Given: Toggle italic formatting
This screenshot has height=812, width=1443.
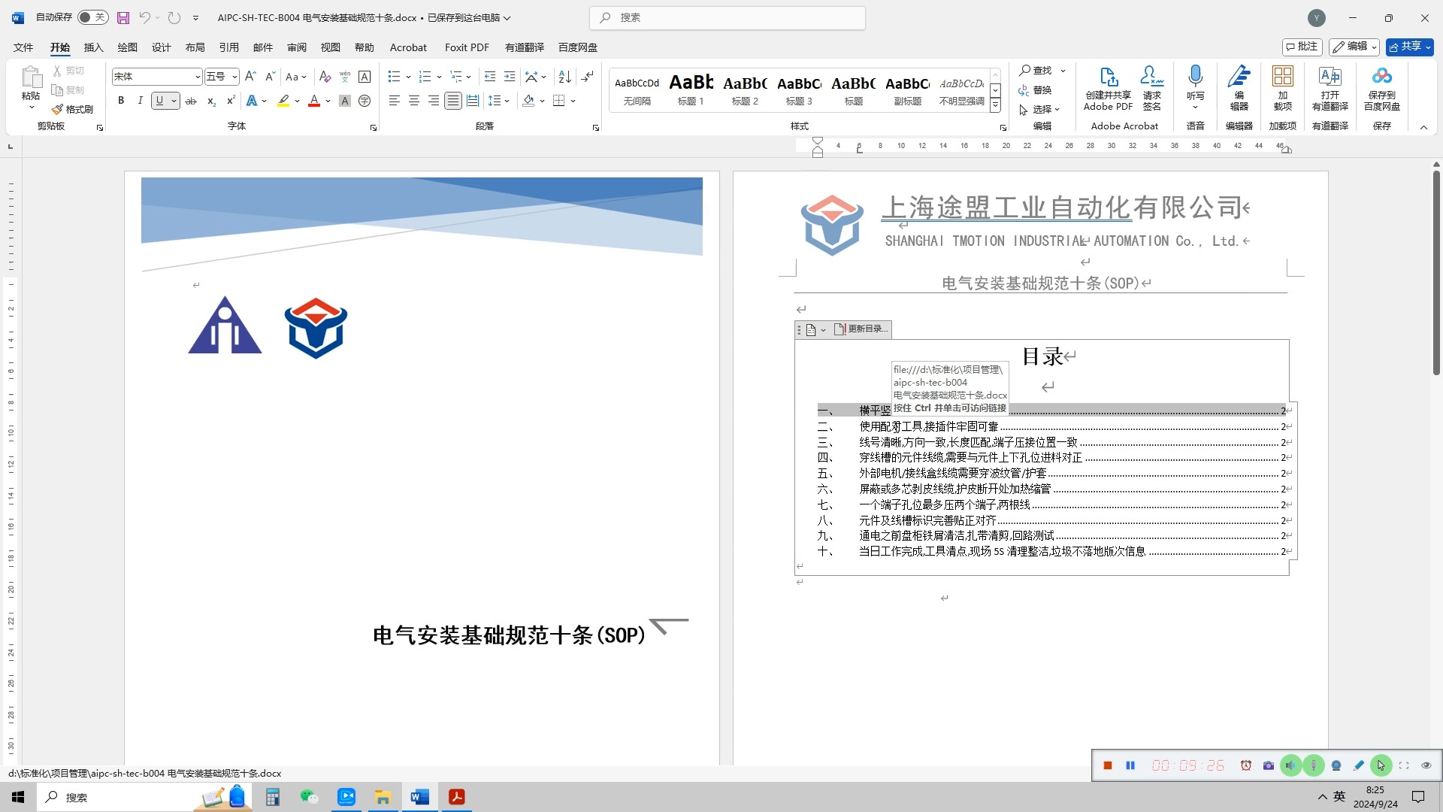Looking at the screenshot, I should [140, 100].
